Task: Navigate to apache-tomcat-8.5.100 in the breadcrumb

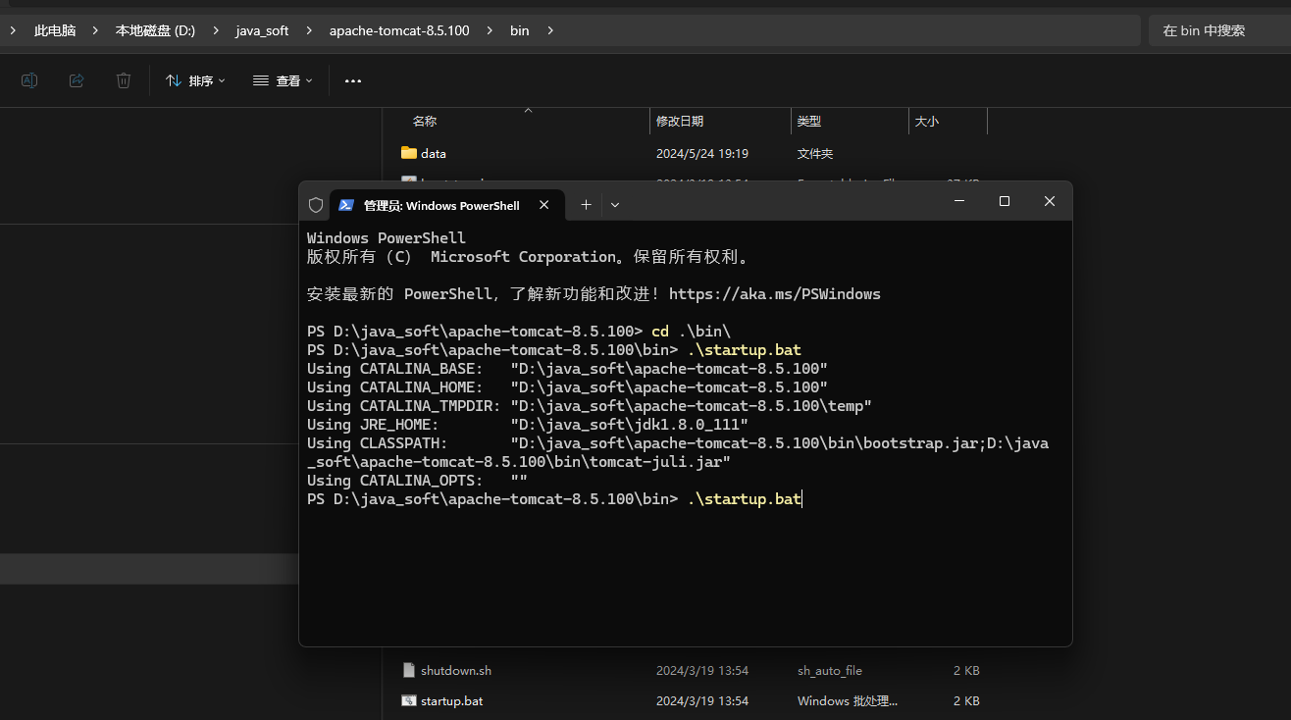Action: point(399,30)
